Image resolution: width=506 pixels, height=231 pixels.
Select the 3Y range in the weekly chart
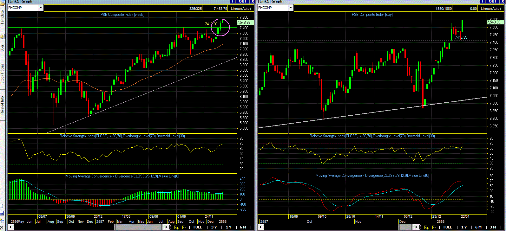(214, 227)
